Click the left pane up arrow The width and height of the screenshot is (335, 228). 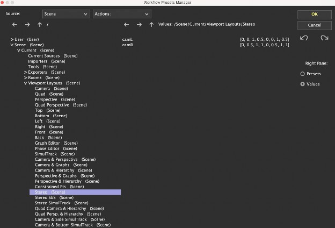(x=39, y=25)
